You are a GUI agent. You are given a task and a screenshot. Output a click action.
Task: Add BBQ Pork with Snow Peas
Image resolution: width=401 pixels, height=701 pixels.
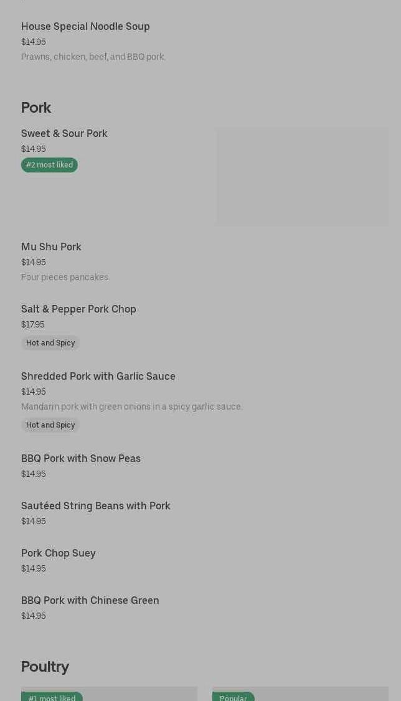(x=81, y=458)
